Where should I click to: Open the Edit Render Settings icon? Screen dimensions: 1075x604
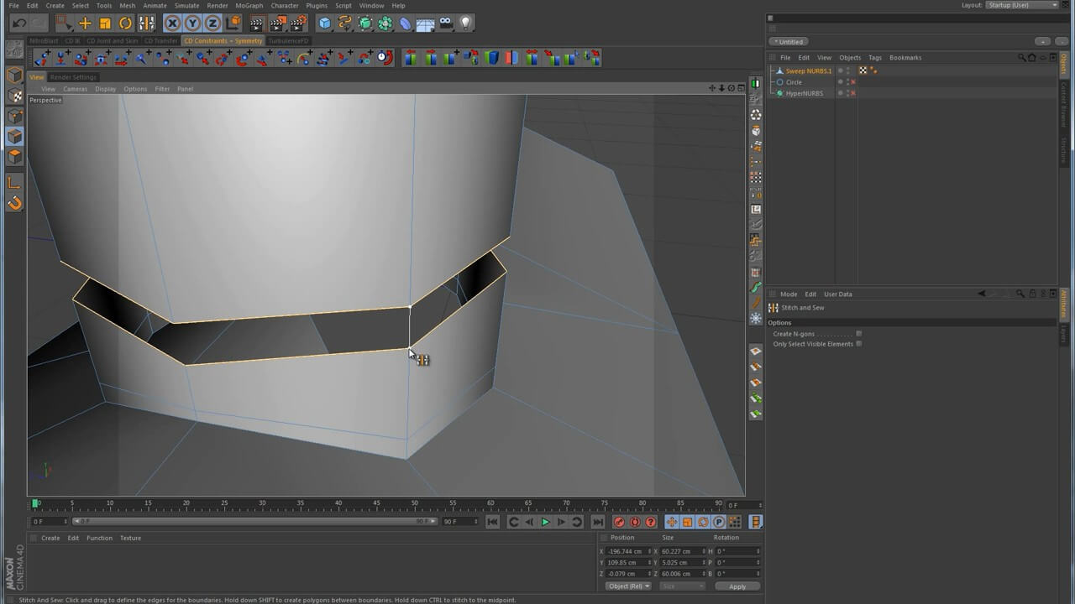(x=297, y=23)
